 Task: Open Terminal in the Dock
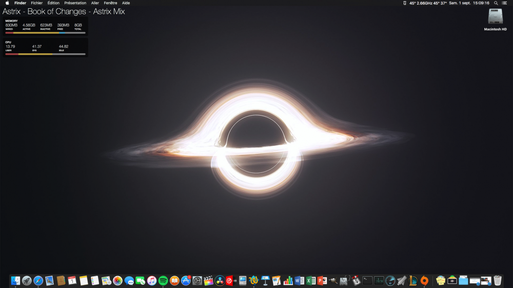tap(367, 280)
